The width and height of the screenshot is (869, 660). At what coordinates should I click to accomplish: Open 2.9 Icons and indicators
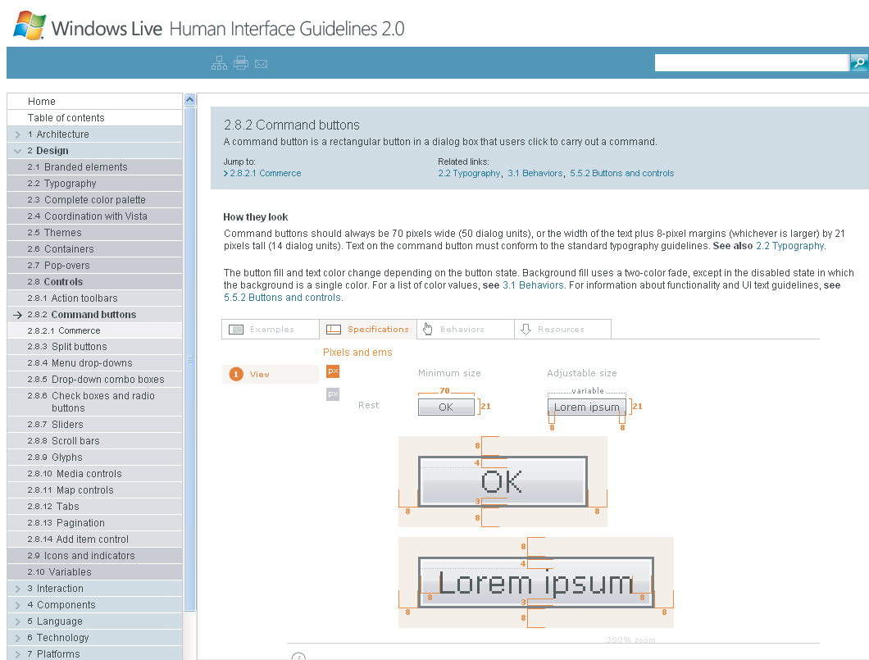[x=95, y=556]
